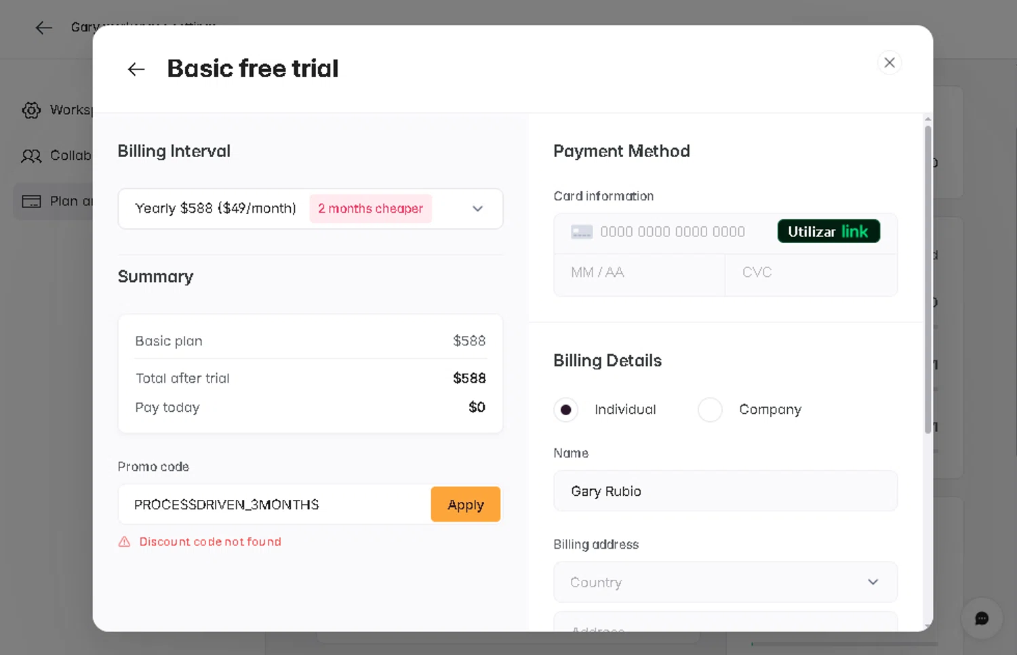
Task: Click 'Discount code not found' message
Action: pos(210,542)
